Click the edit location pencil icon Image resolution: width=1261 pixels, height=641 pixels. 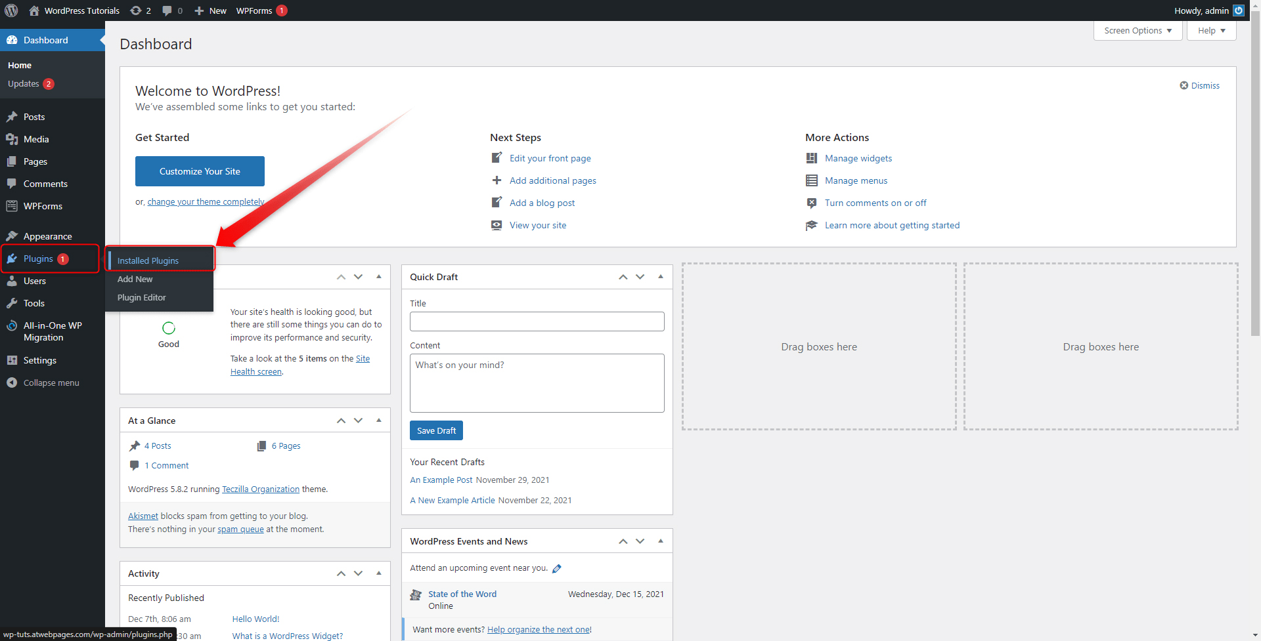[x=557, y=569]
